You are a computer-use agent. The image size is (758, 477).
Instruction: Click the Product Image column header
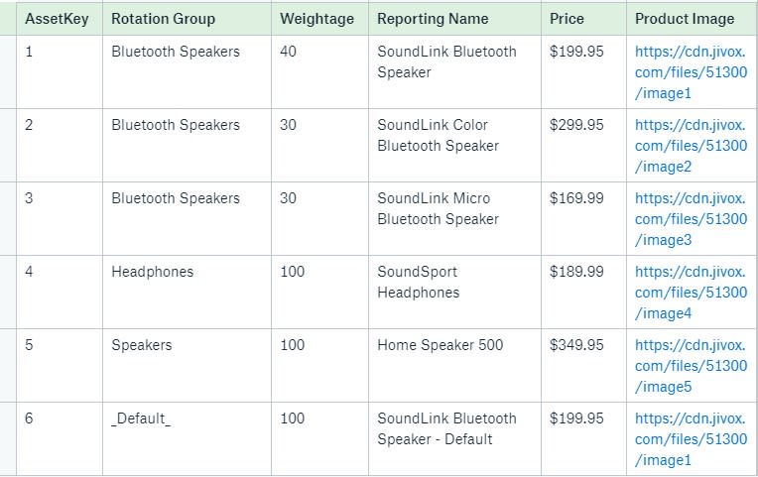pos(685,19)
